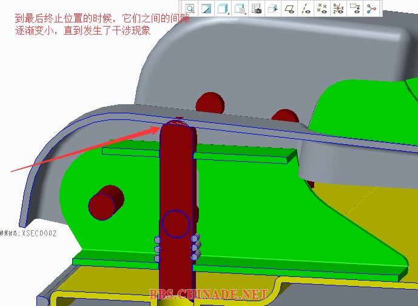Viewport: 418px width, 306px height.
Task: Toggle datum point display
Action: pyautogui.click(x=322, y=8)
